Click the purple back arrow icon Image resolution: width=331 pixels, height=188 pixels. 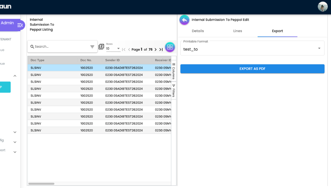[x=184, y=20]
